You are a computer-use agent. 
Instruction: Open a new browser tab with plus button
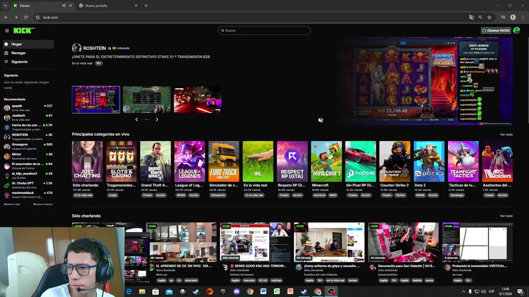[x=146, y=6]
